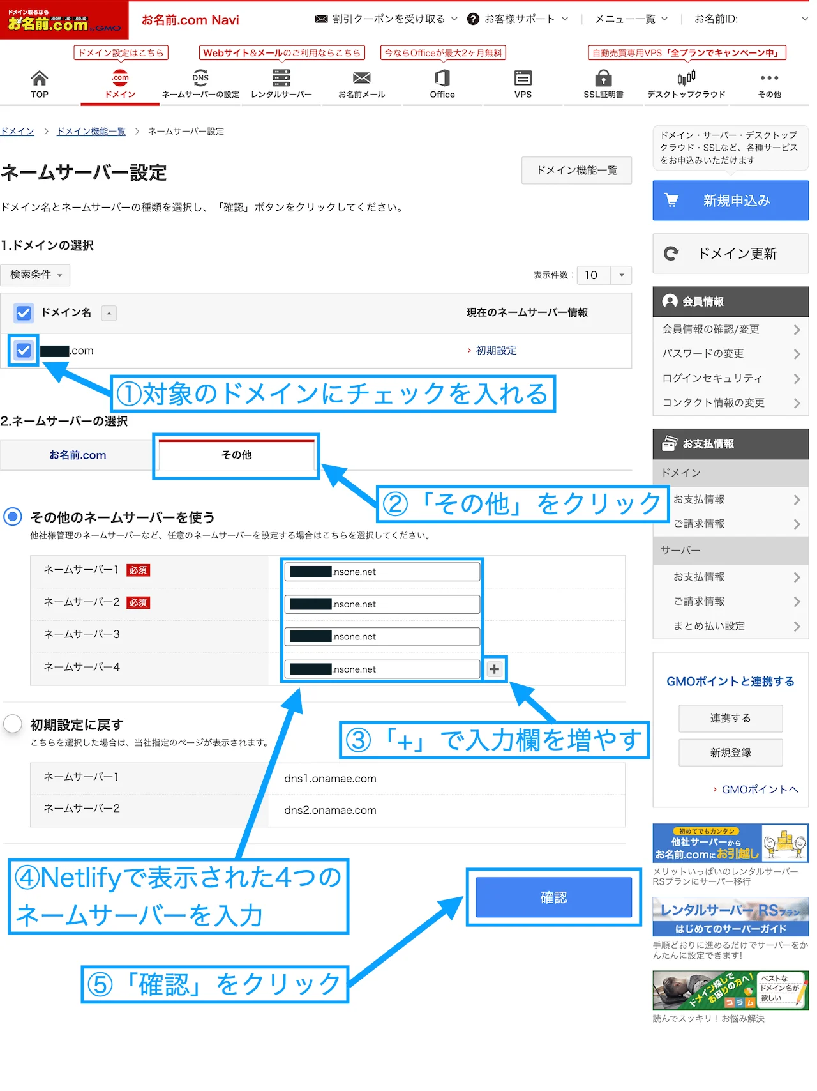The width and height of the screenshot is (817, 1091).
Task: Select the ドメイン .com nav icon
Action: coord(120,78)
